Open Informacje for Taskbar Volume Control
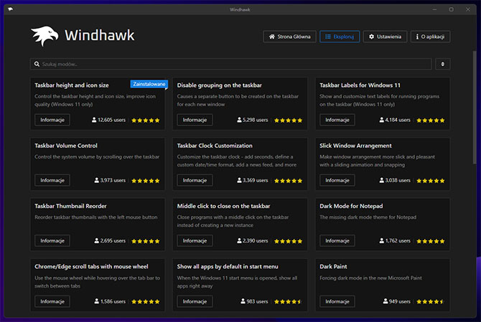 52,180
